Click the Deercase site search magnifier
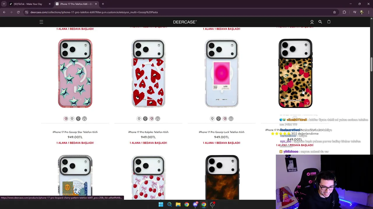The height and width of the screenshot is (209, 373). [x=320, y=22]
